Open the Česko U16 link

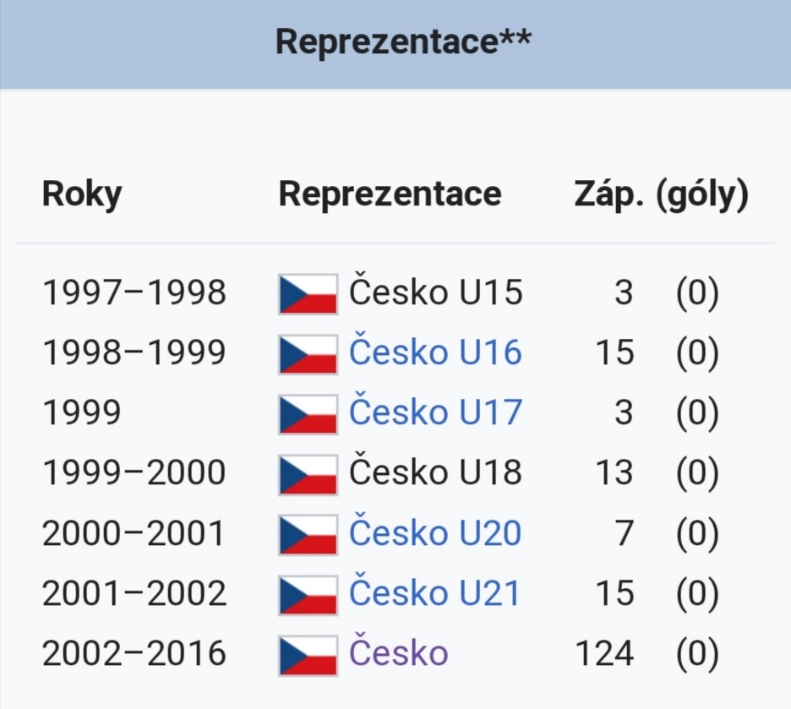click(x=435, y=352)
